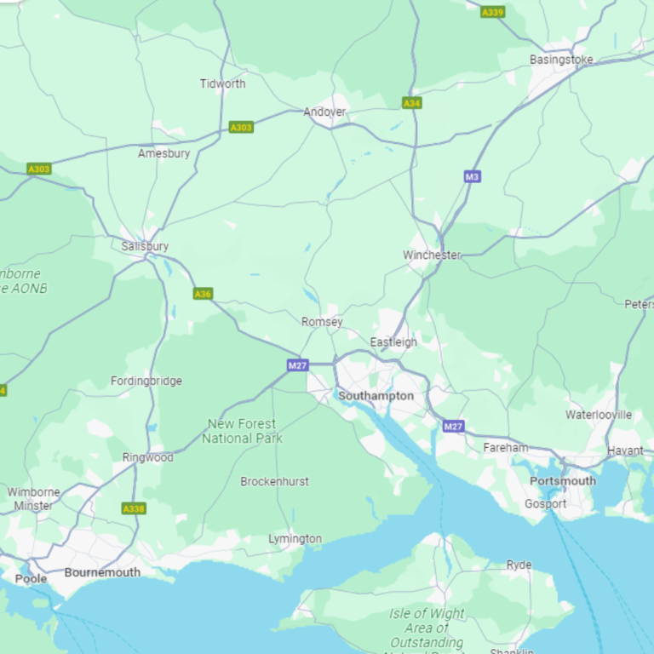Click the Basingstoke town label
This screenshot has width=654, height=654.
tap(561, 60)
